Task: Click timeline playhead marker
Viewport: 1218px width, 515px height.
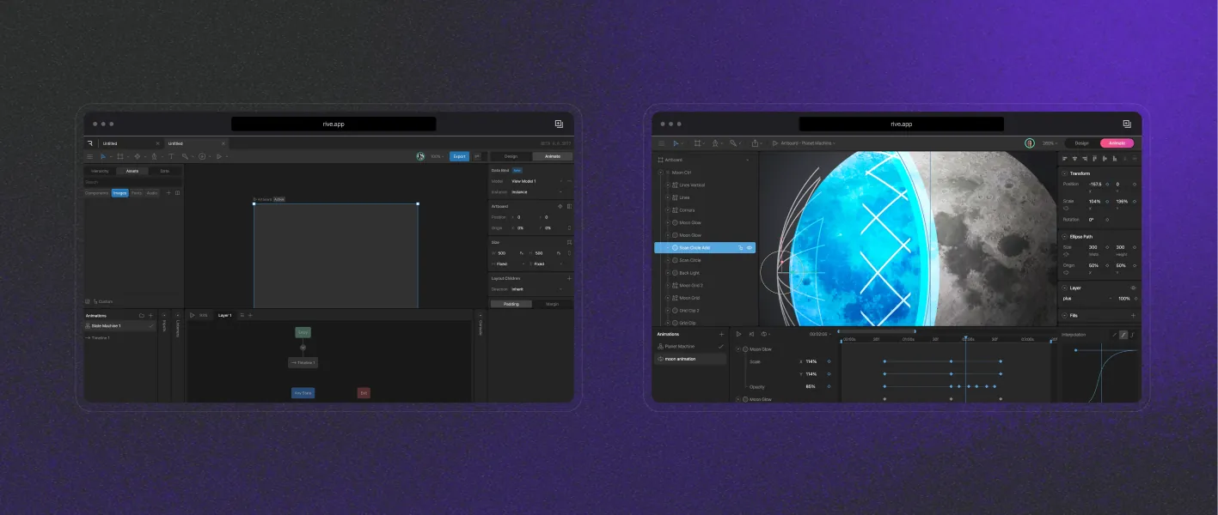Action: [x=965, y=340]
